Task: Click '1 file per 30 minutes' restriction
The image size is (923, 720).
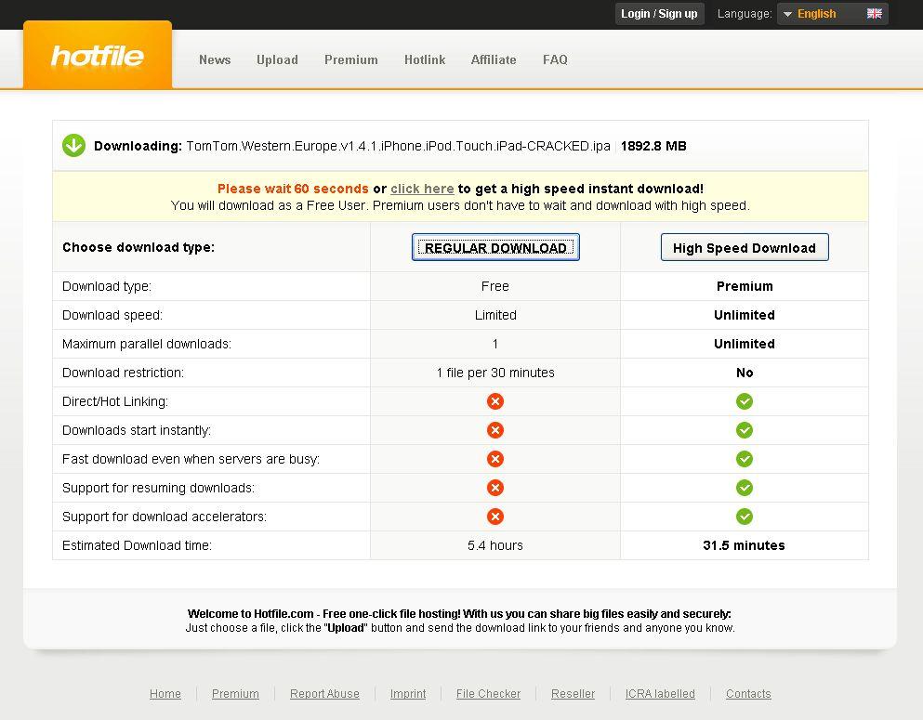Action: [x=495, y=373]
